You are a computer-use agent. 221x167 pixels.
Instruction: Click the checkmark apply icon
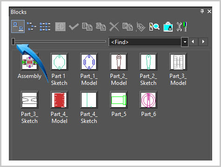coord(74,26)
